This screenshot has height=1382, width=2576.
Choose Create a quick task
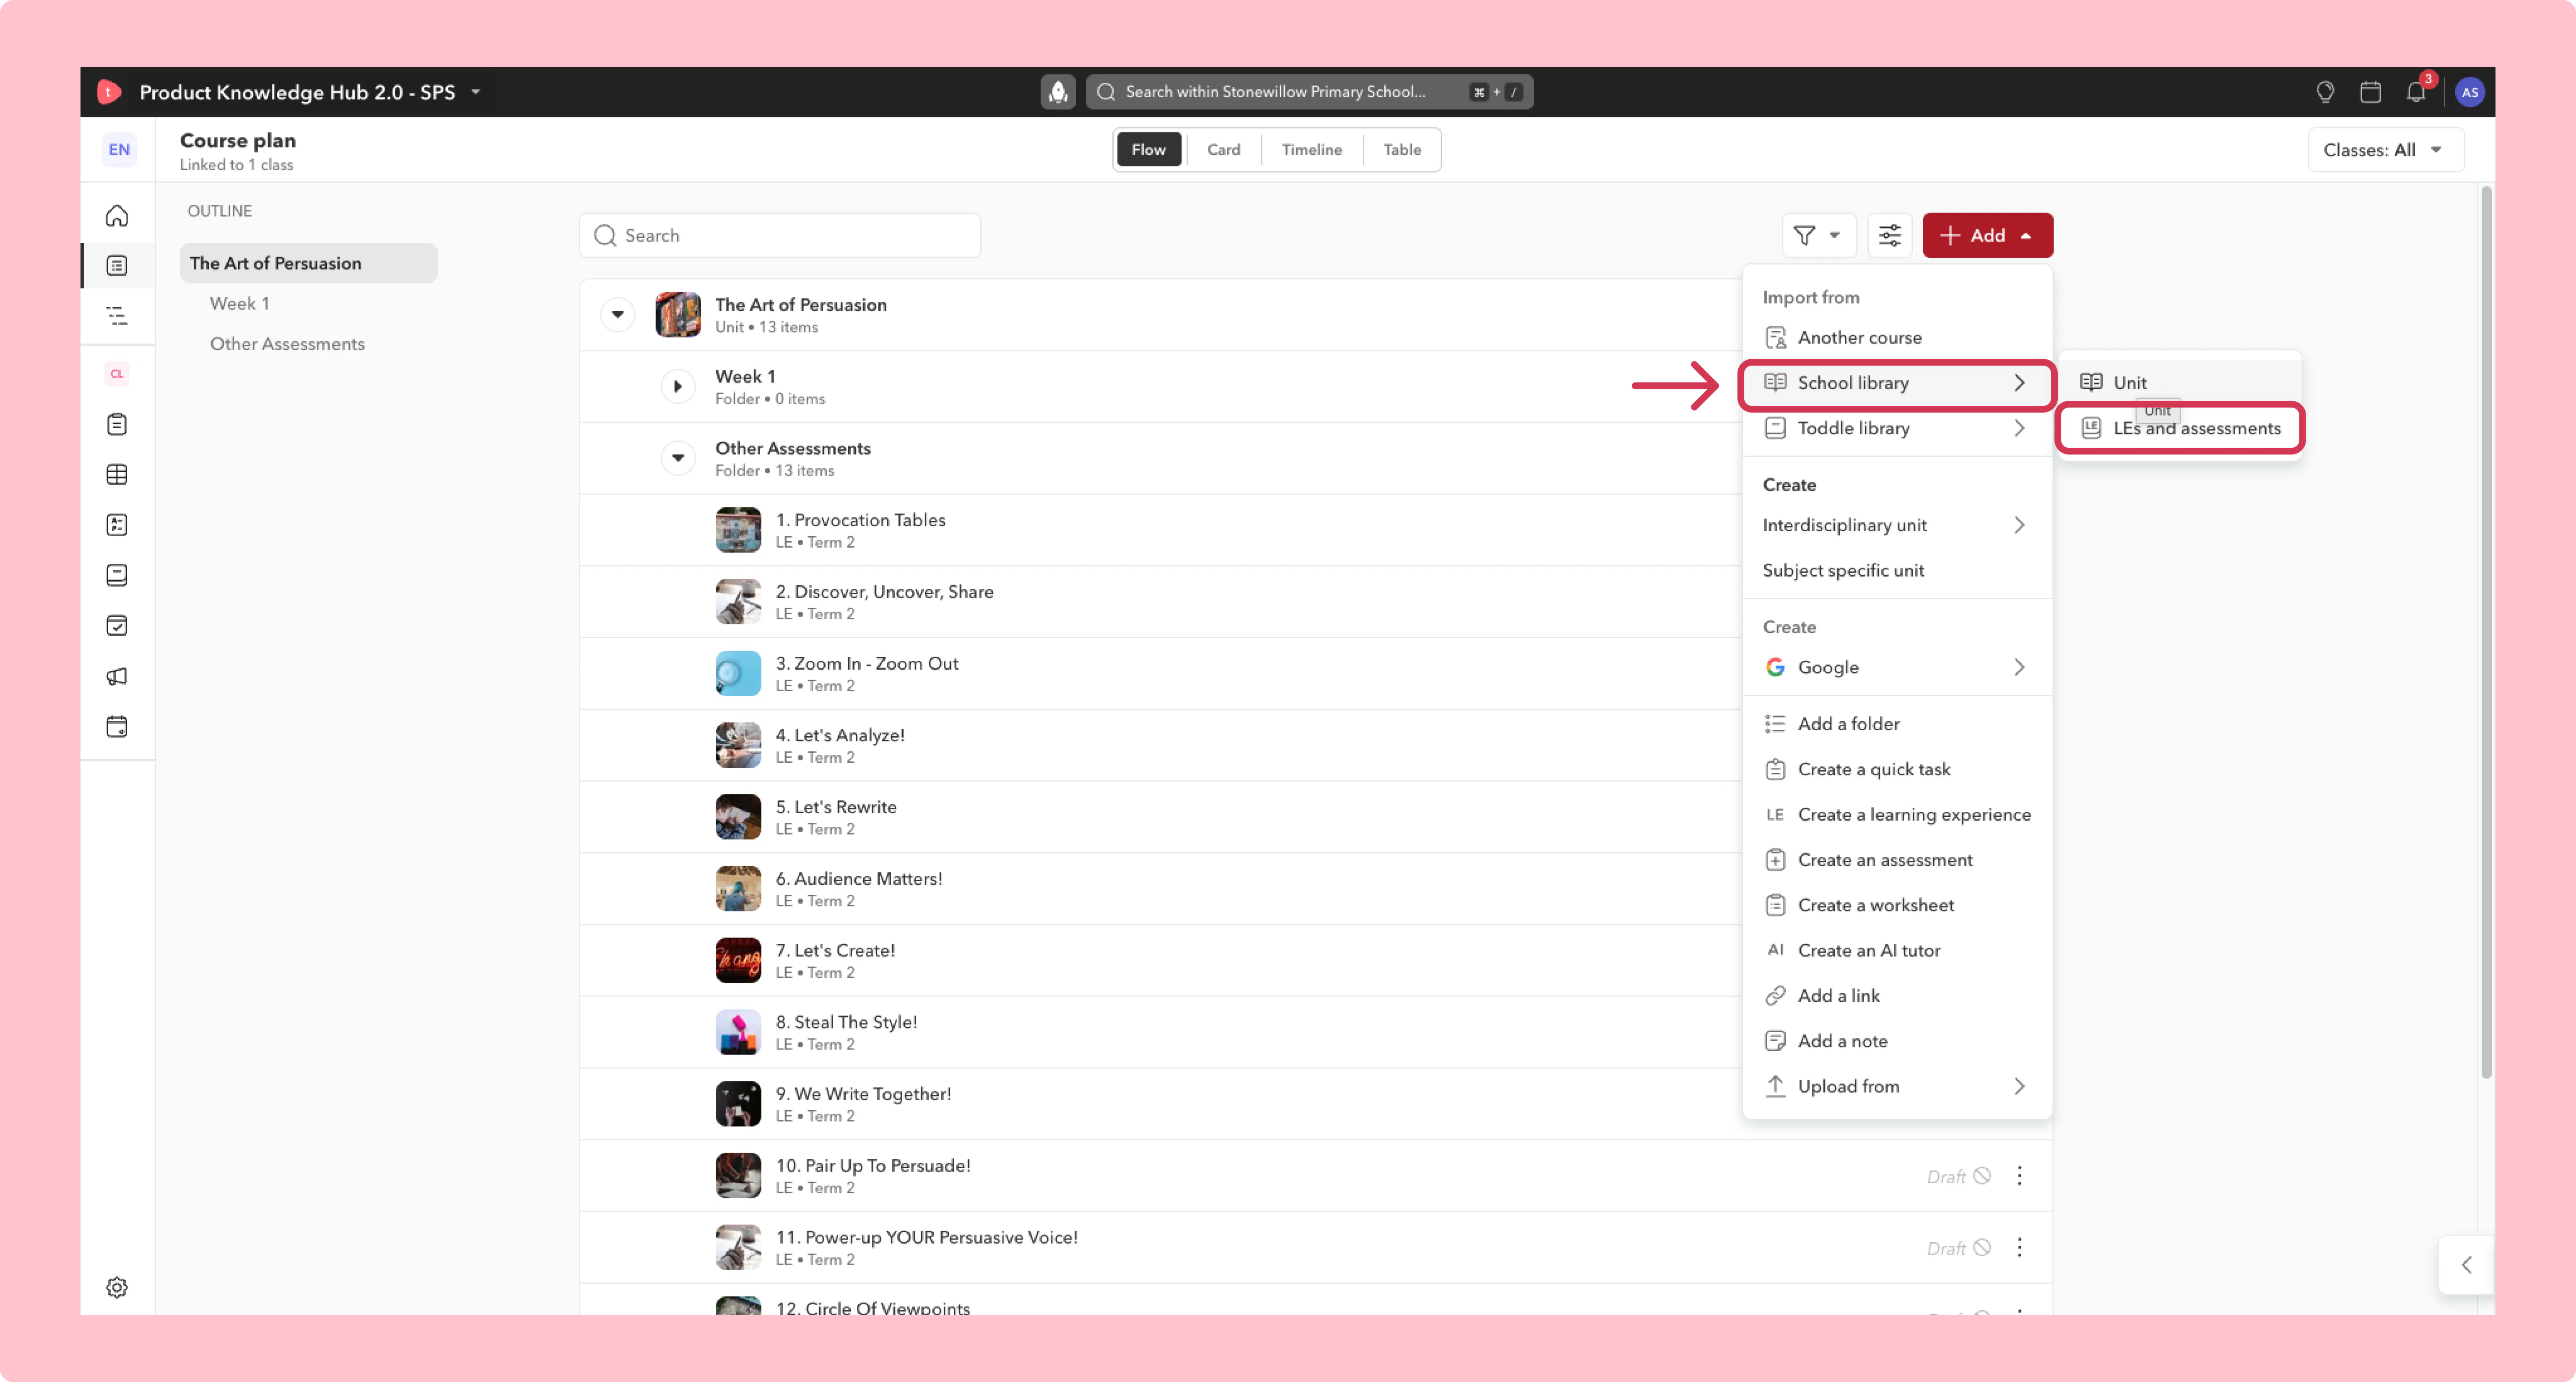tap(1897, 769)
